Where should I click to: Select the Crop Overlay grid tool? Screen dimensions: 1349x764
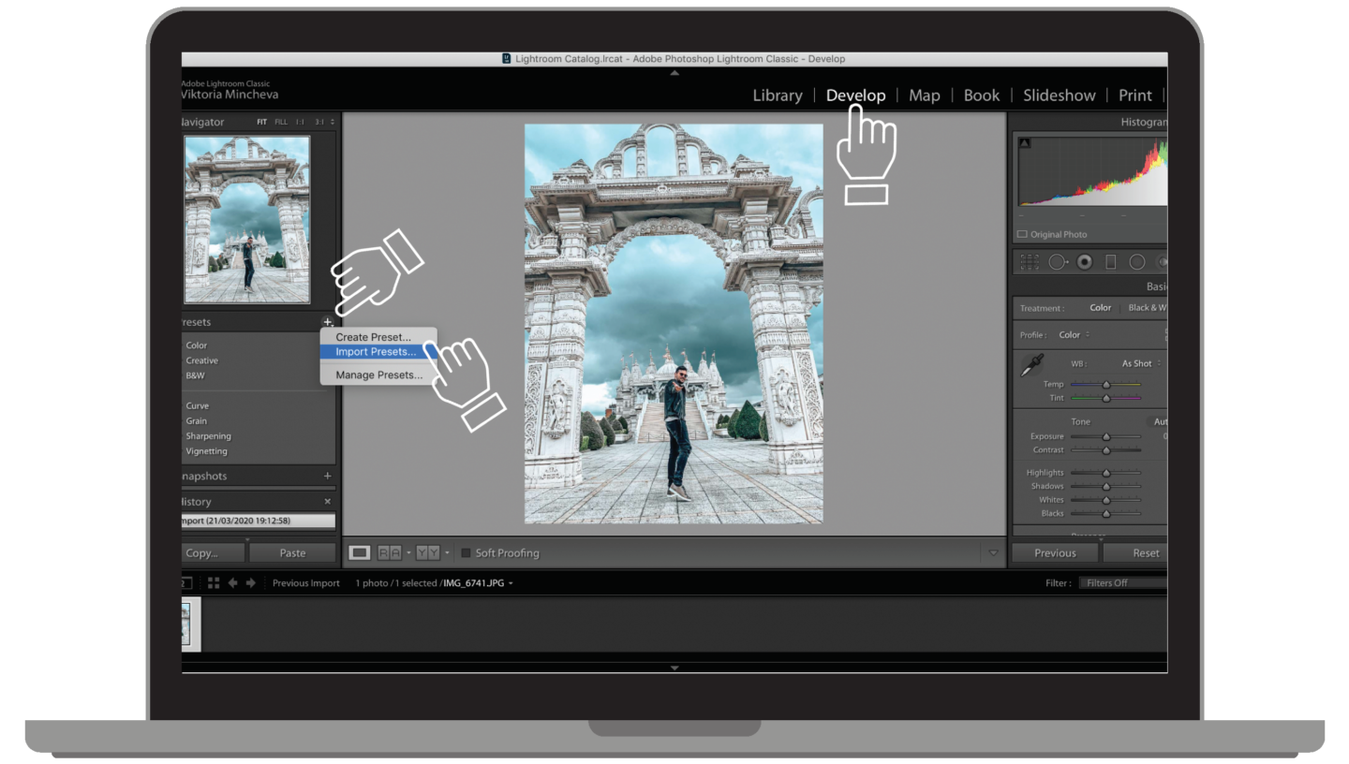1030,263
